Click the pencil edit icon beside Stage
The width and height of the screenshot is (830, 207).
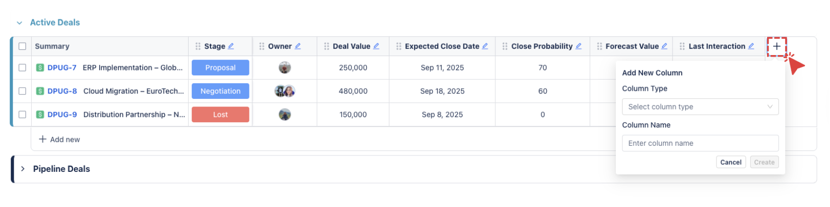tap(231, 46)
